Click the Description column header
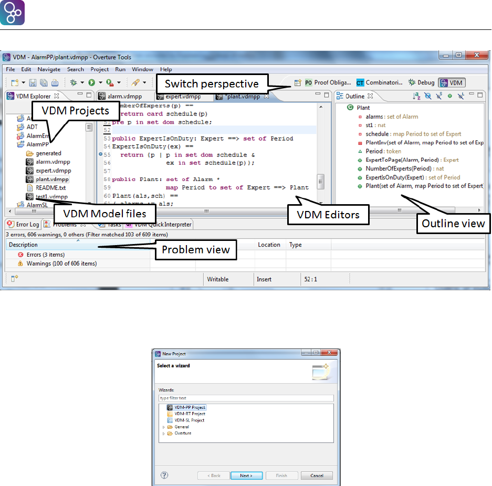 (78, 245)
